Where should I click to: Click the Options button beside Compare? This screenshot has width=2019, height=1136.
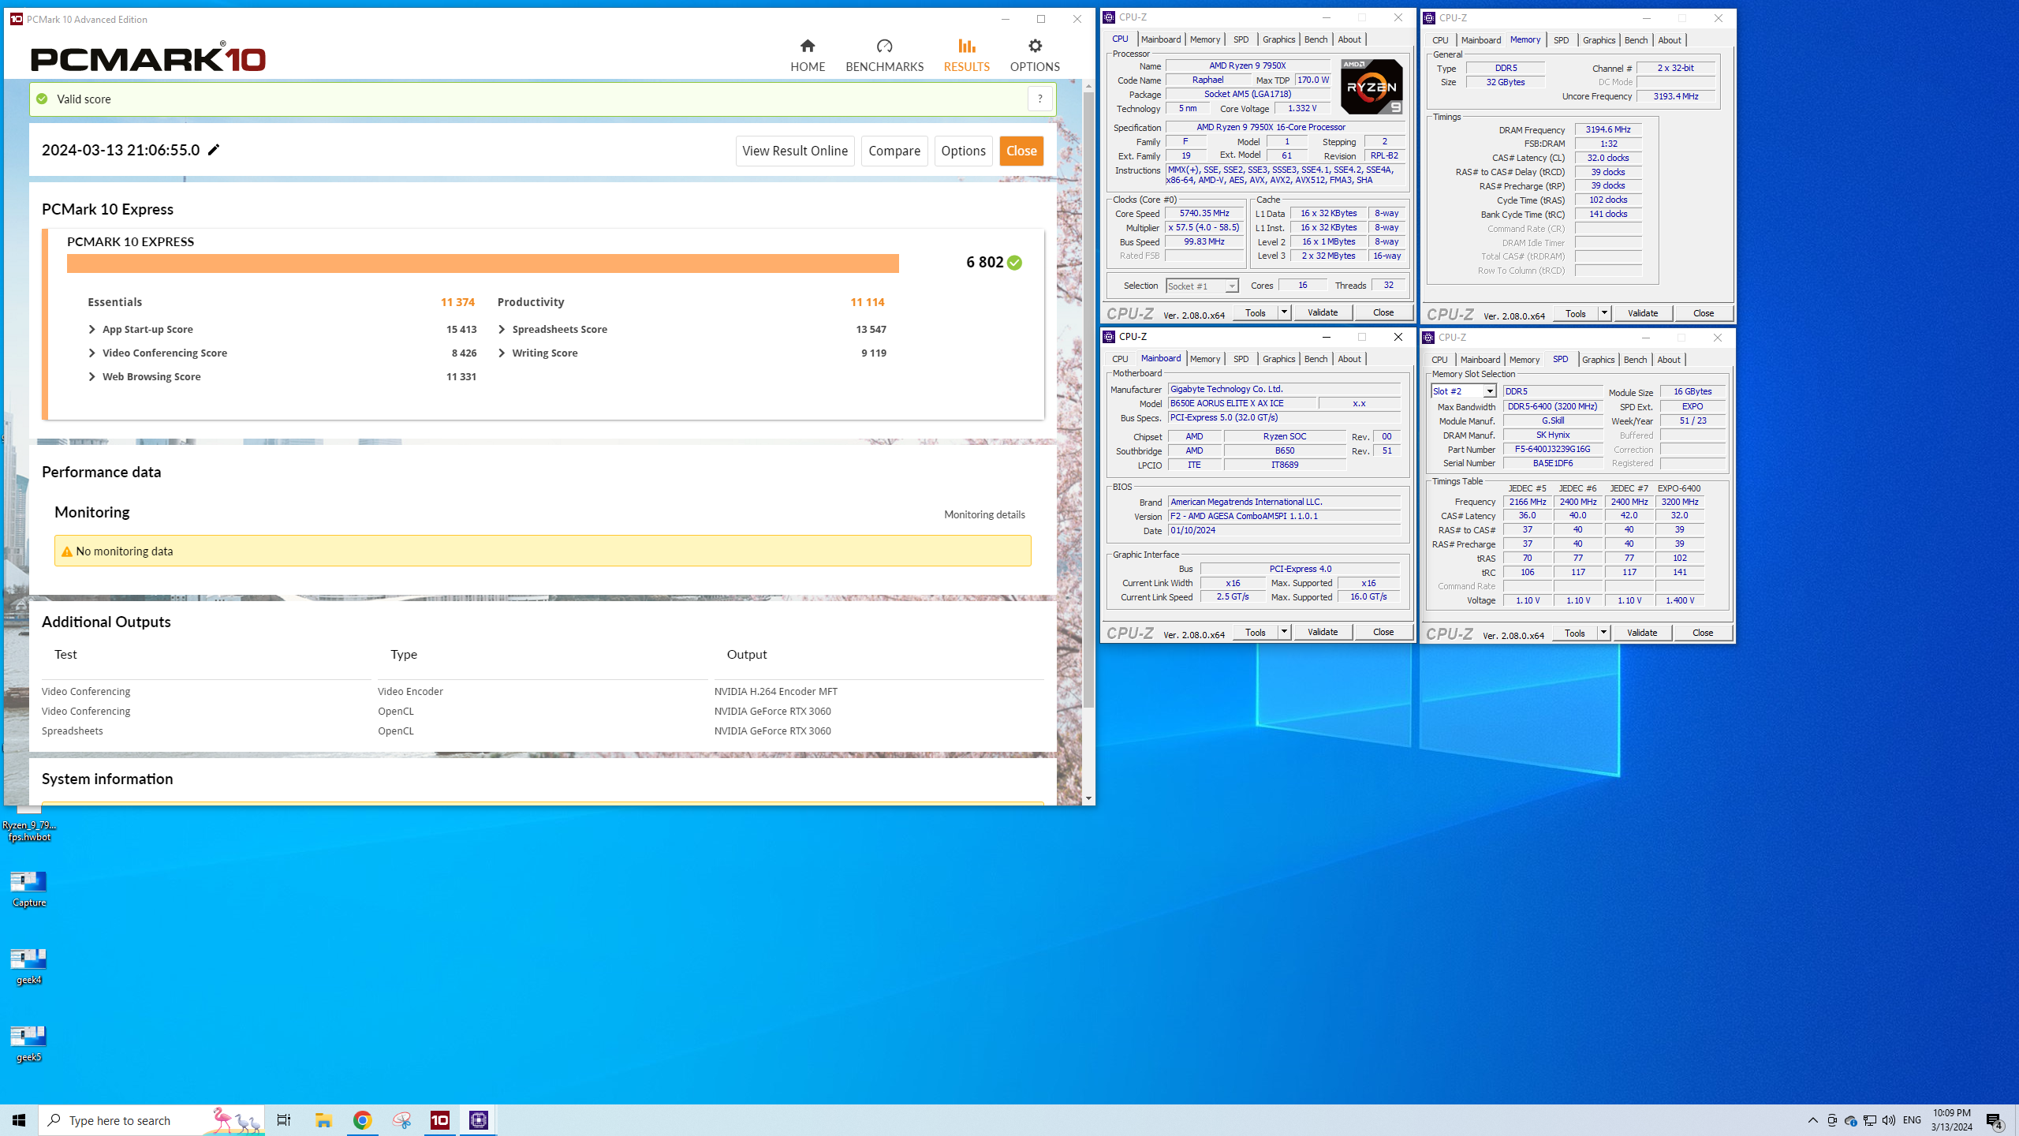(963, 151)
